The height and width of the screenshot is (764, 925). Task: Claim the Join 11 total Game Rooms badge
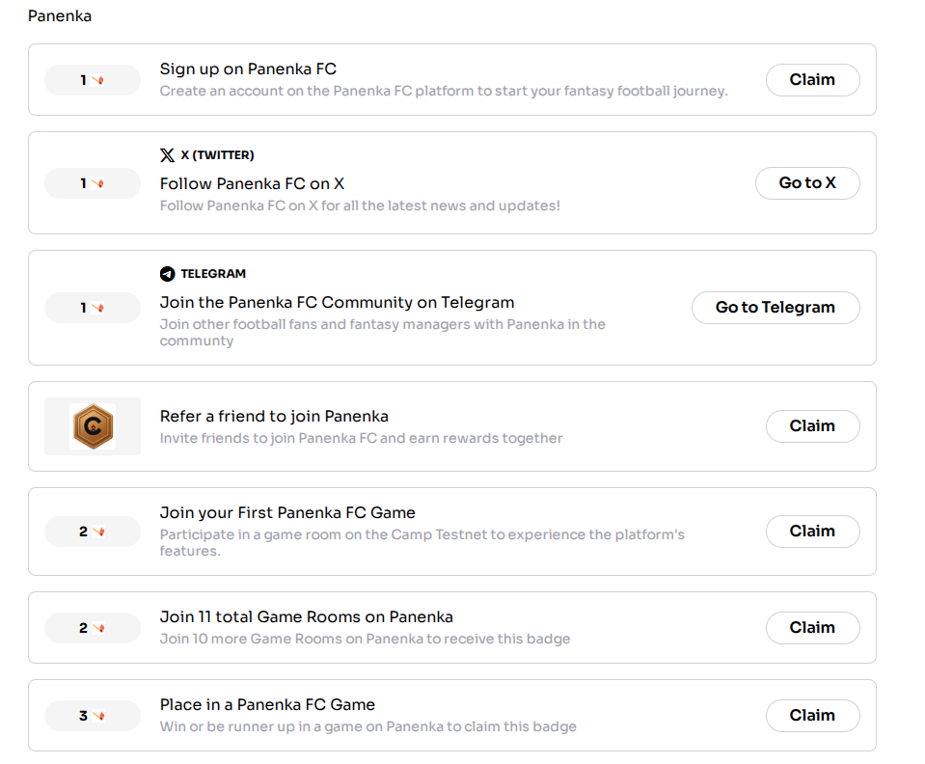point(812,628)
